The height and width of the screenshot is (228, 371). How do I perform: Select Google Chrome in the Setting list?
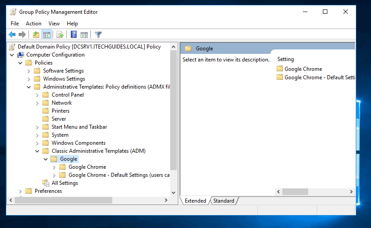(303, 69)
